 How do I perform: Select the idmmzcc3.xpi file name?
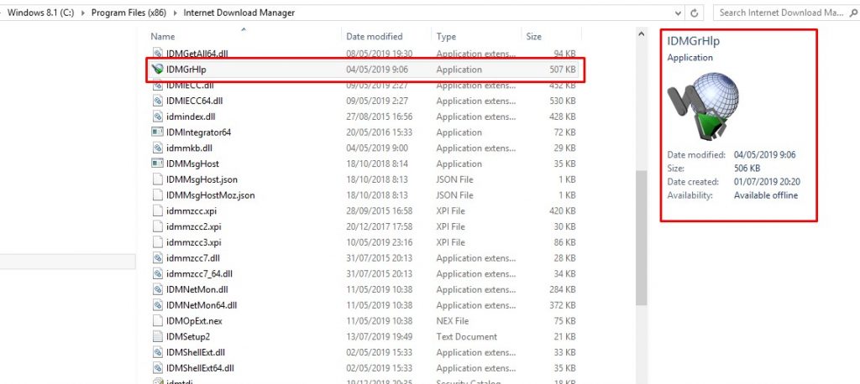coord(194,242)
